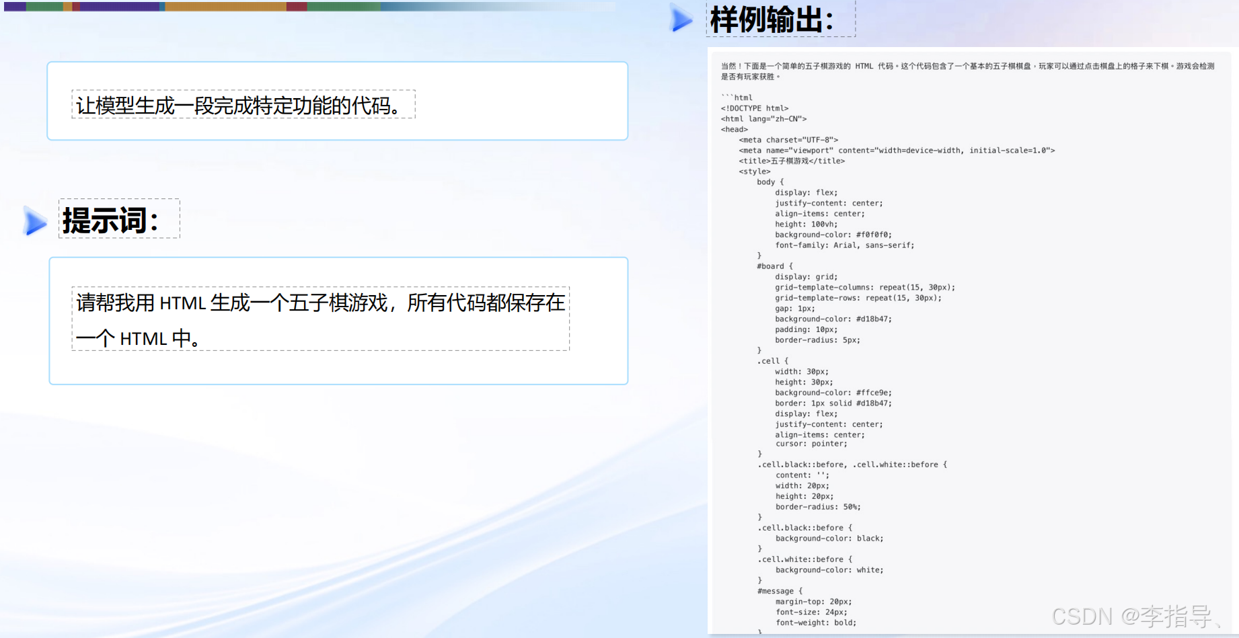Click the 'font-weight: bold;' line

pyautogui.click(x=816, y=623)
